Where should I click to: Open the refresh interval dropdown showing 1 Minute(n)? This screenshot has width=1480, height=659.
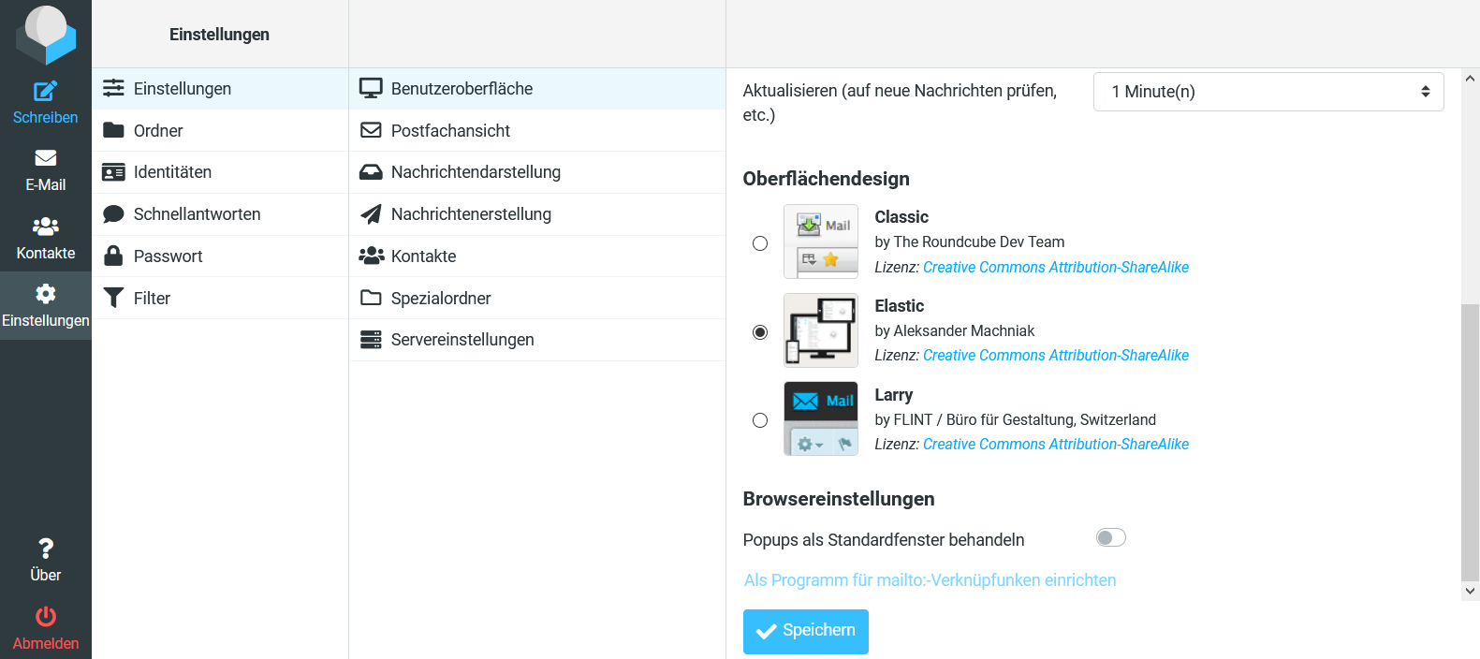(1268, 92)
